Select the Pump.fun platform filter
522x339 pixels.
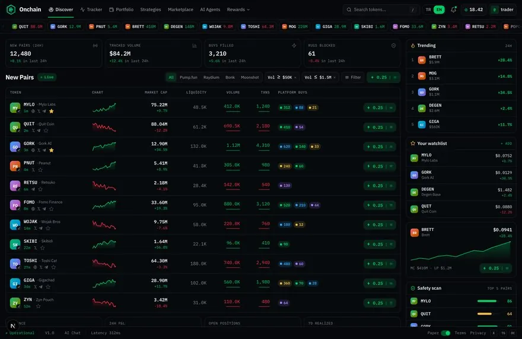pyautogui.click(x=189, y=77)
